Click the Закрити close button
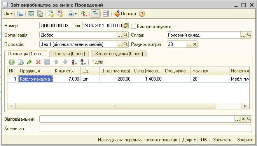Screen dimensions: 257x146 pos(245,140)
